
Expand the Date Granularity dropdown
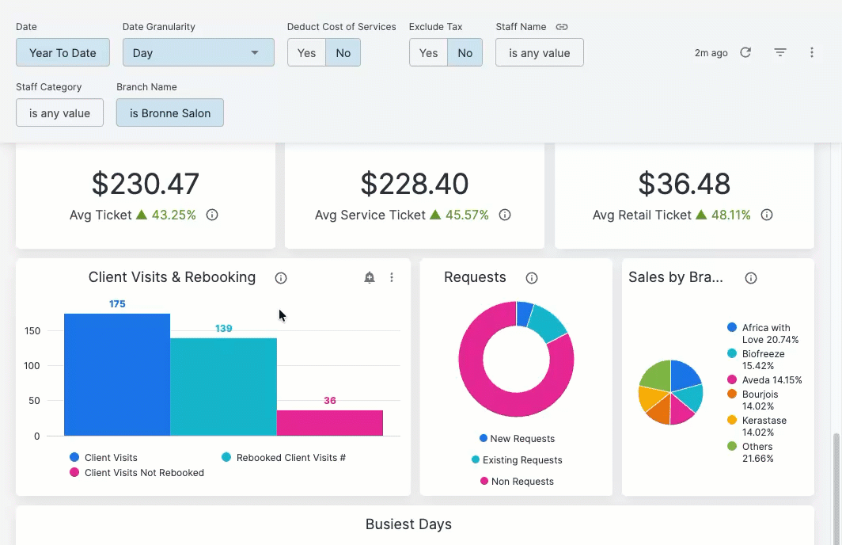[198, 53]
